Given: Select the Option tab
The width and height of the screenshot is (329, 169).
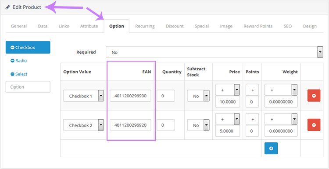Looking at the screenshot, I should pos(117,26).
